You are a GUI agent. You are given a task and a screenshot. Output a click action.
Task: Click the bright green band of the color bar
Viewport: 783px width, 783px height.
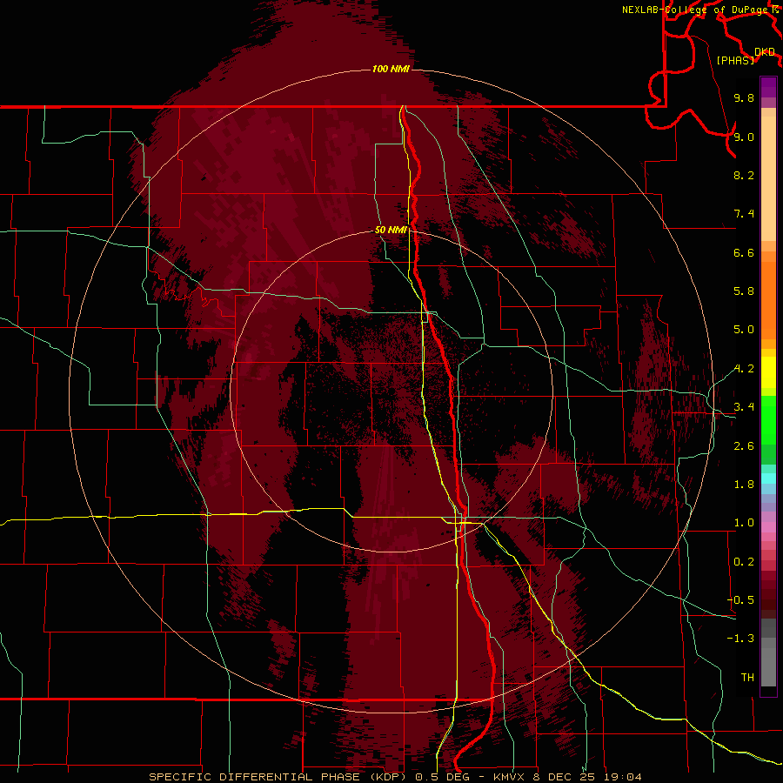coord(768,418)
